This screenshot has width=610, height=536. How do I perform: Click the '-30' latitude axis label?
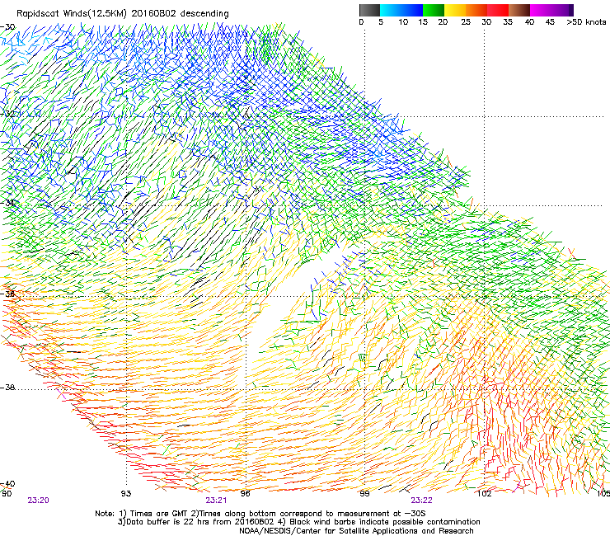click(7, 27)
